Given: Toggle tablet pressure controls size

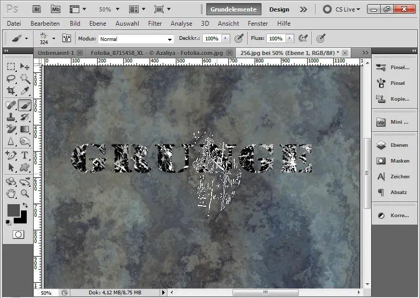Looking at the screenshot, I should tap(321, 38).
